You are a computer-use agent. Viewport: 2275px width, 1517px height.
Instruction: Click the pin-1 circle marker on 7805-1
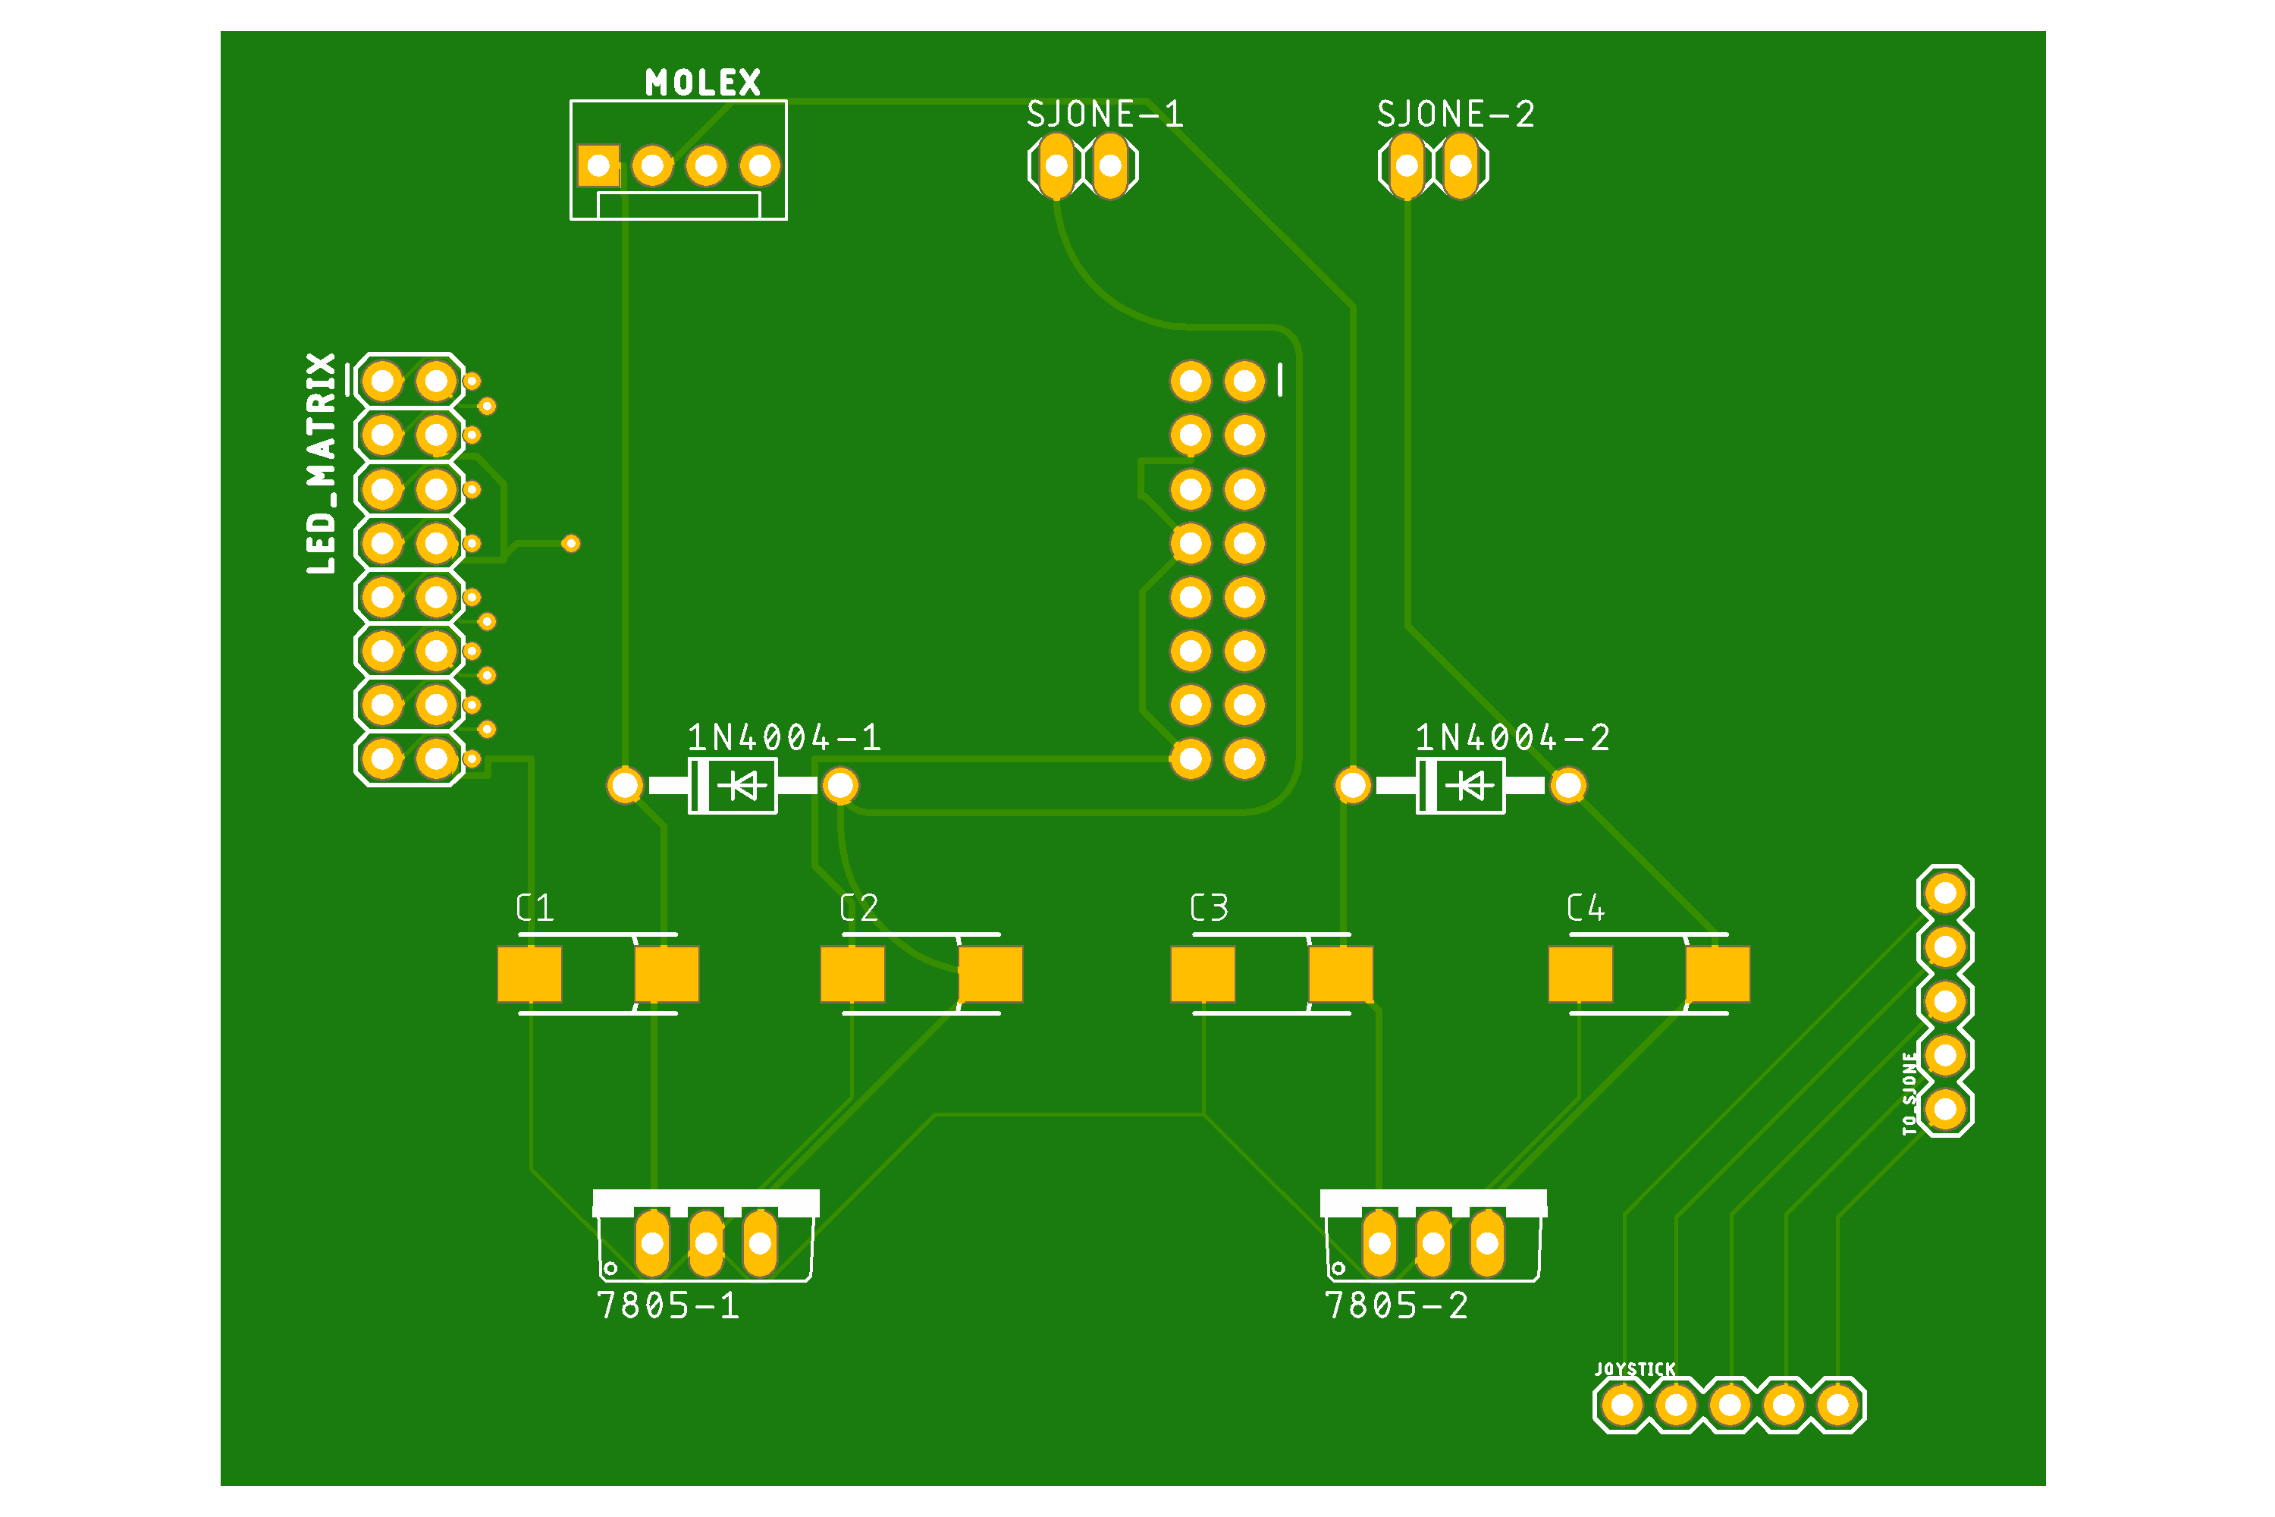[610, 1268]
